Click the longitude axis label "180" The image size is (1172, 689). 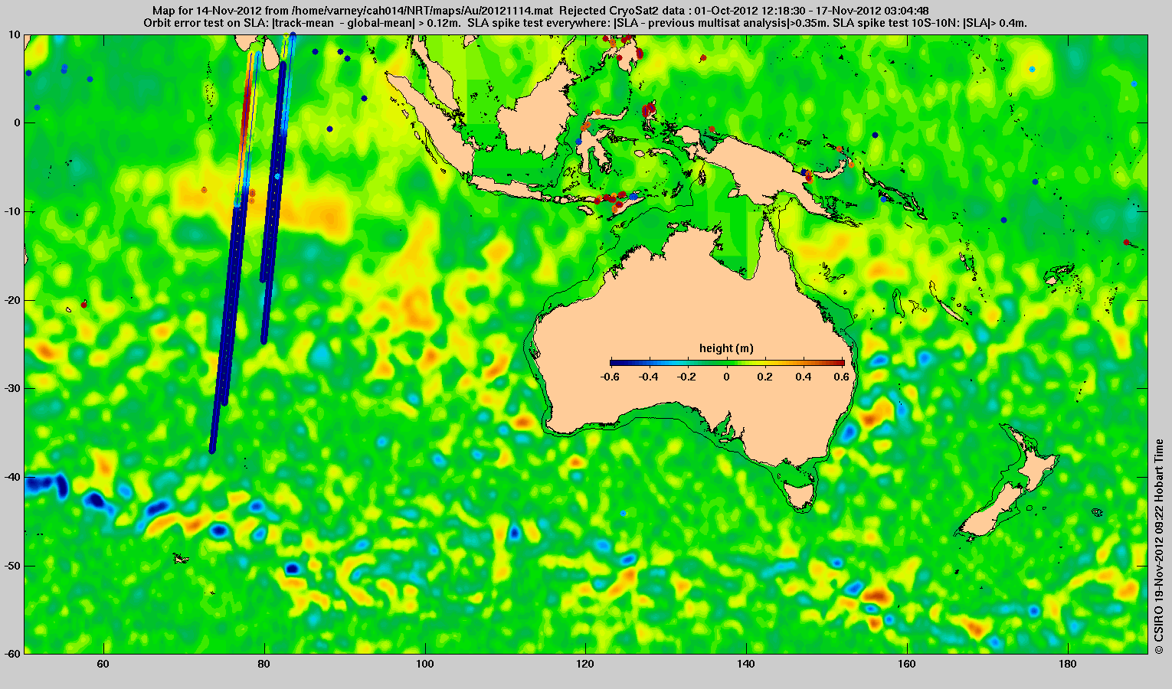pyautogui.click(x=1067, y=664)
